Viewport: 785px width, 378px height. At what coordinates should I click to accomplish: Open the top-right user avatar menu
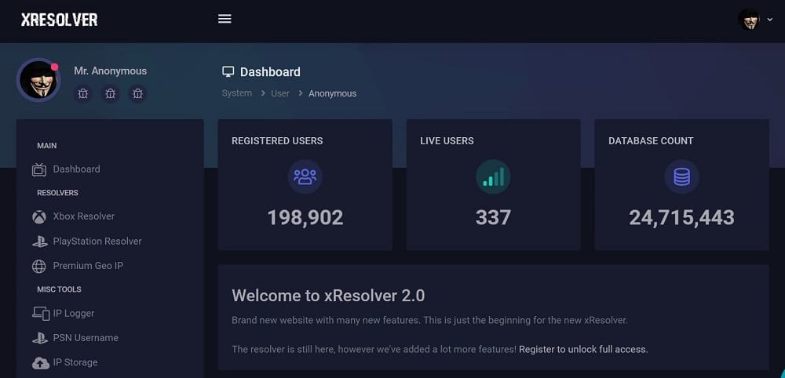pos(748,20)
